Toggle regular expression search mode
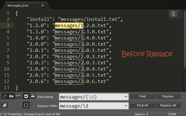 5,96
